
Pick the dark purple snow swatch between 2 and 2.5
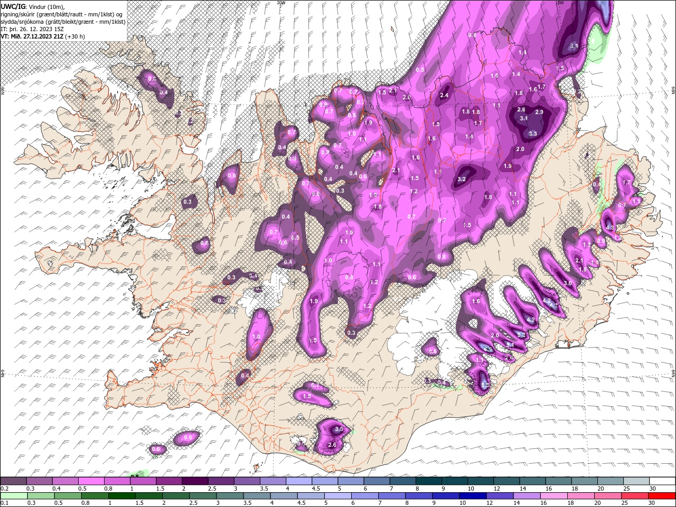(x=195, y=481)
